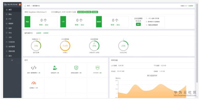Click the orange help icon beside load status
The image size is (199, 99).
click(39, 39)
